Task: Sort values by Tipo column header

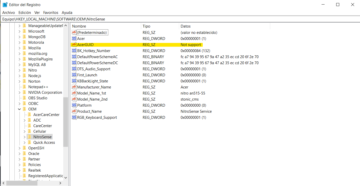Action: 160,26
